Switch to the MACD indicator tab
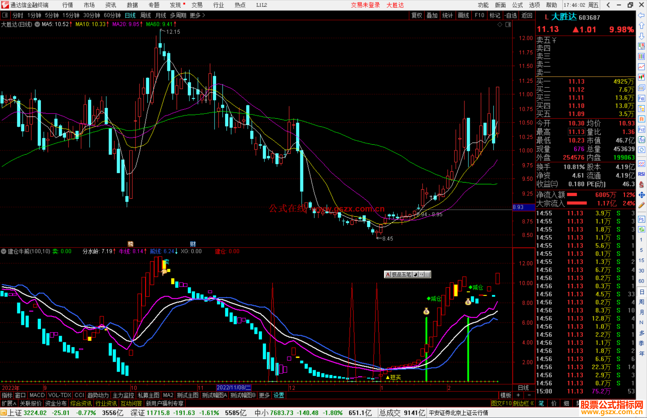Viewport: 647px width, 418px height. tap(37, 395)
